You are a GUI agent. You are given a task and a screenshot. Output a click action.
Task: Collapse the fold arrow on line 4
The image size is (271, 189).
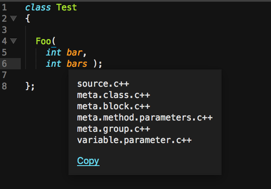[x=13, y=41]
